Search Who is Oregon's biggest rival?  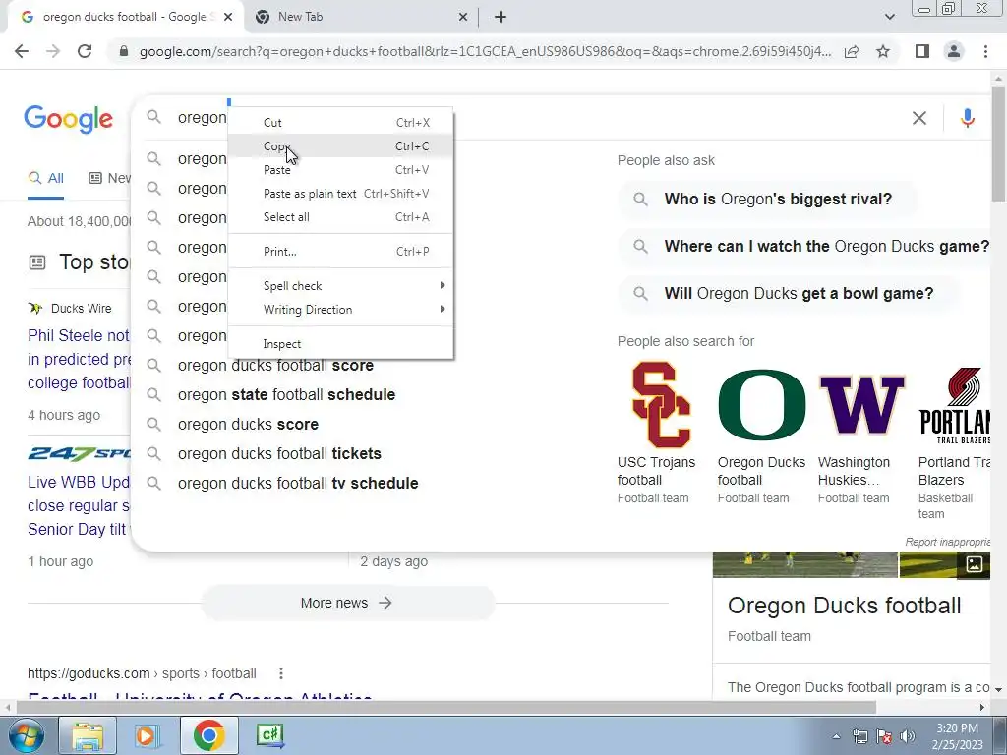(x=767, y=199)
